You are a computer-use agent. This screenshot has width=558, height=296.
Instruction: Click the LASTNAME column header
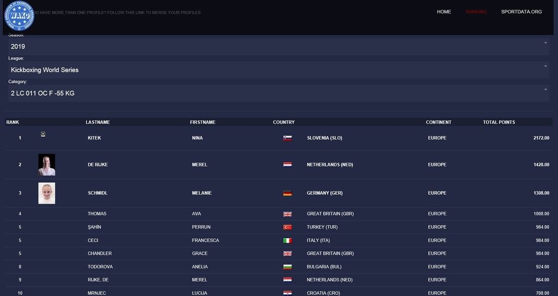[98, 122]
